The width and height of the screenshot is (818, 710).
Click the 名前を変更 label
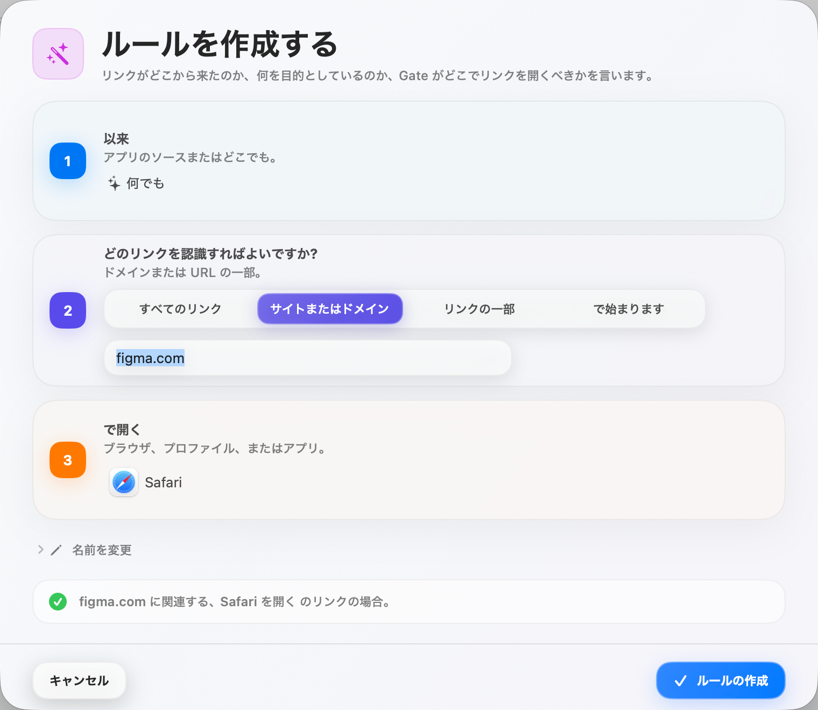pos(102,550)
